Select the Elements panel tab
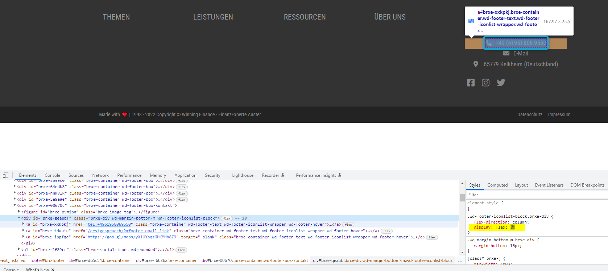 pyautogui.click(x=28, y=175)
